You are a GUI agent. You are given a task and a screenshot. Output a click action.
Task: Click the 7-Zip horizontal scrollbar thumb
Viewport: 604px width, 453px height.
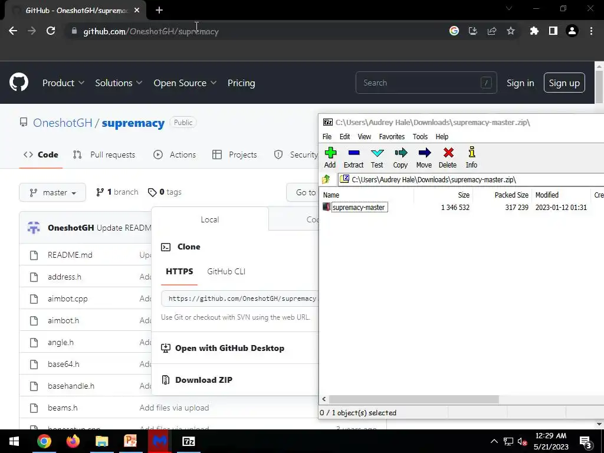click(413, 399)
